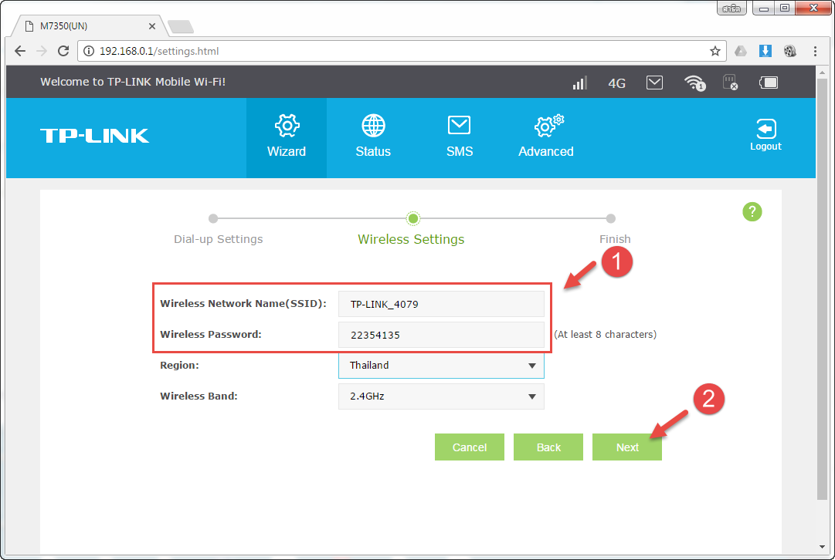
Task: Open the Status section
Action: tap(373, 137)
